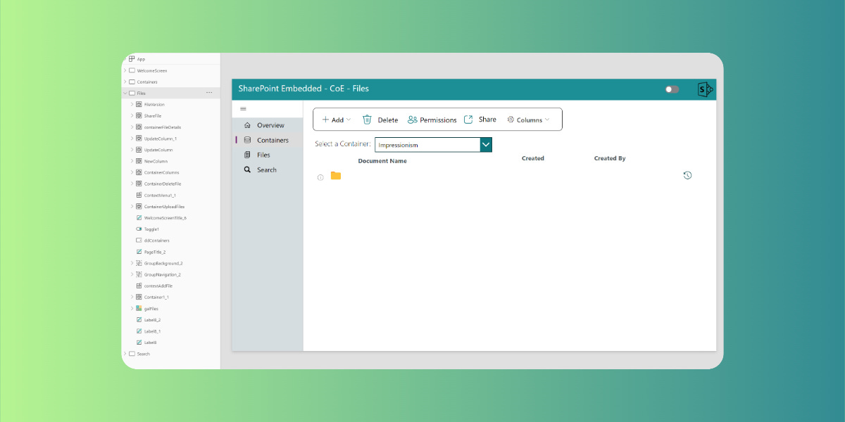Open Search in the navigation menu

(268, 170)
